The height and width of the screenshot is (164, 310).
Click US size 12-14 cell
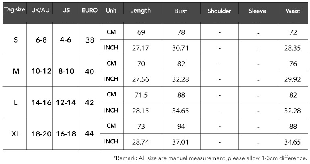point(66,102)
